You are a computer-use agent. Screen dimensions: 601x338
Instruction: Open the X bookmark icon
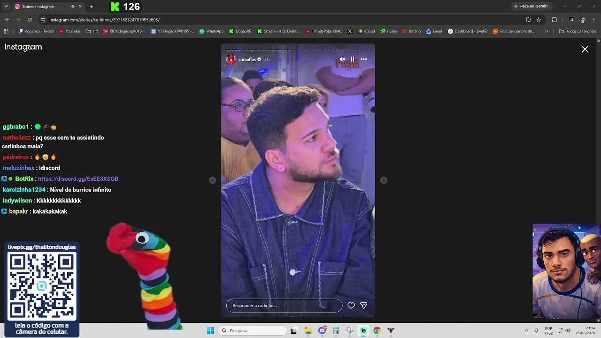[350, 31]
